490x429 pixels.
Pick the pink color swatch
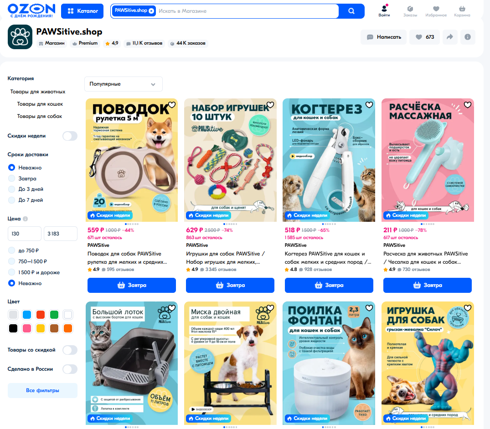27,328
